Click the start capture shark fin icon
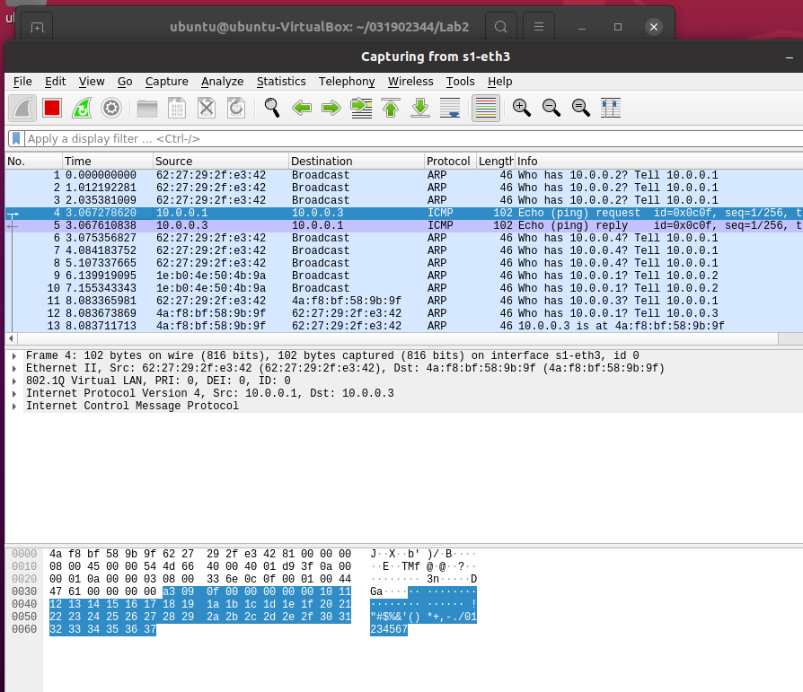The height and width of the screenshot is (692, 803). coord(22,108)
